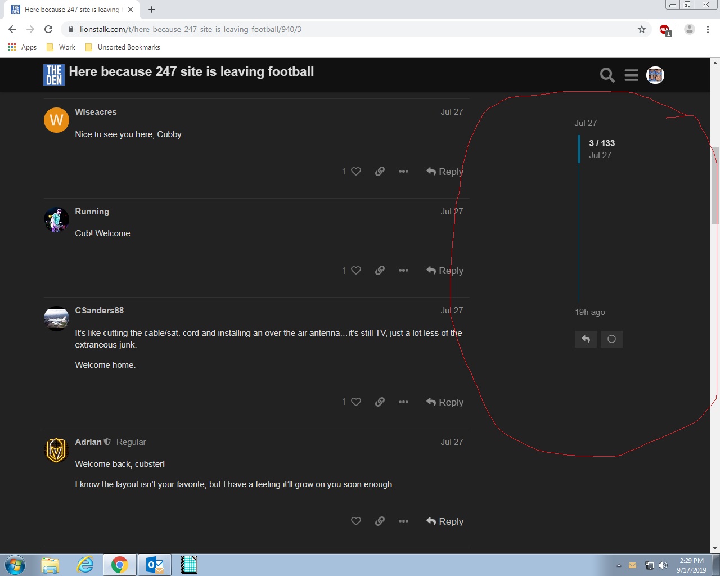Screen dimensions: 720x576
Task: Bookmark this page with the star icon
Action: coord(642,29)
